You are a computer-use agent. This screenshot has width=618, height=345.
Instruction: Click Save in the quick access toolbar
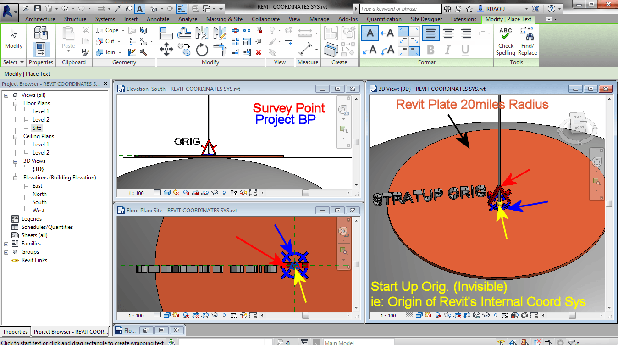(38, 9)
